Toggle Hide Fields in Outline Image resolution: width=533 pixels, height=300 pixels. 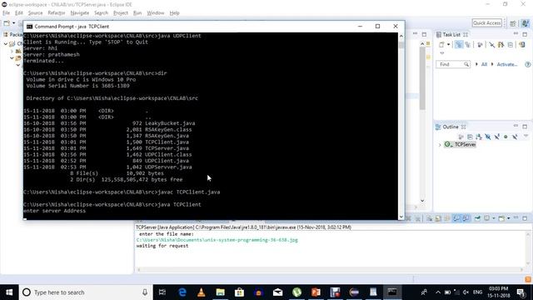488,137
